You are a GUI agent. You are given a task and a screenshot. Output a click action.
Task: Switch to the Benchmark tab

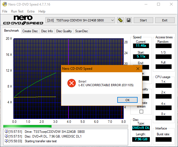click(12, 31)
